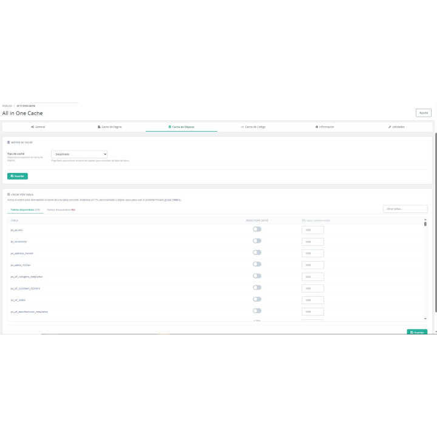The image size is (437, 437).
Task: Click the TTL field for ps_admin_filter
Action: [313, 265]
